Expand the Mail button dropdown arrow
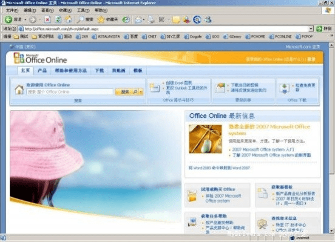 [x=144, y=19]
